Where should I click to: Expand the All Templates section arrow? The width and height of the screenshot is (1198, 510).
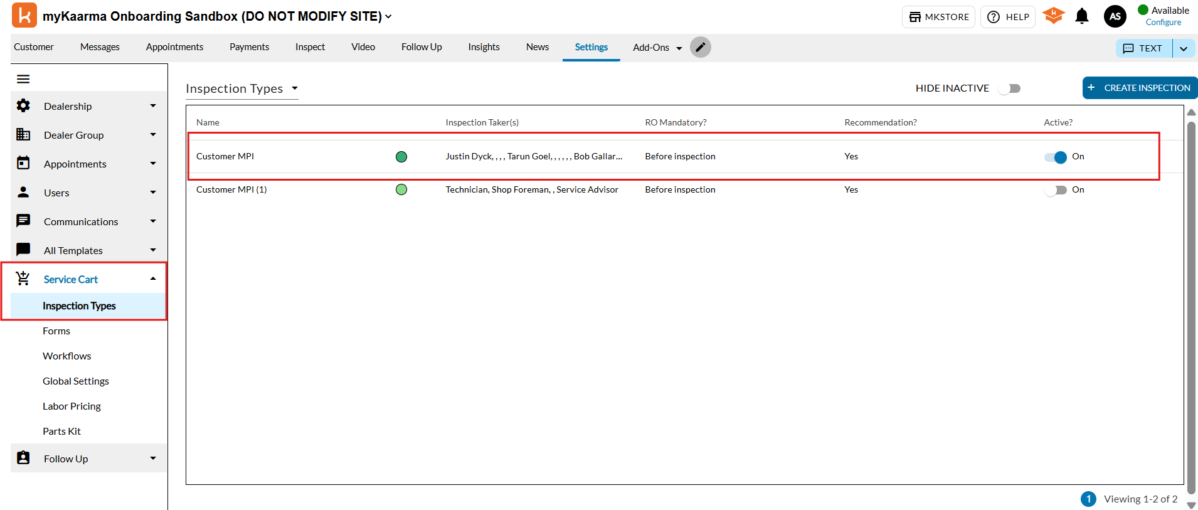pyautogui.click(x=153, y=250)
